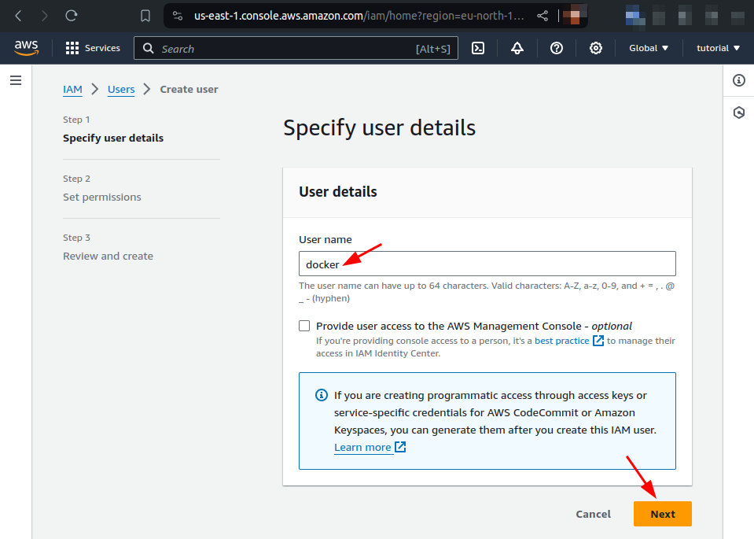This screenshot has width=754, height=539.
Task: Open the help question-mark icon
Action: point(556,48)
